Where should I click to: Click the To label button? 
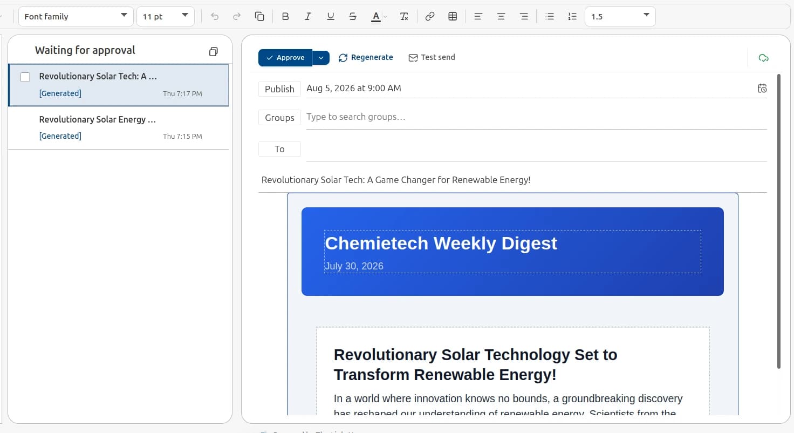click(x=279, y=149)
